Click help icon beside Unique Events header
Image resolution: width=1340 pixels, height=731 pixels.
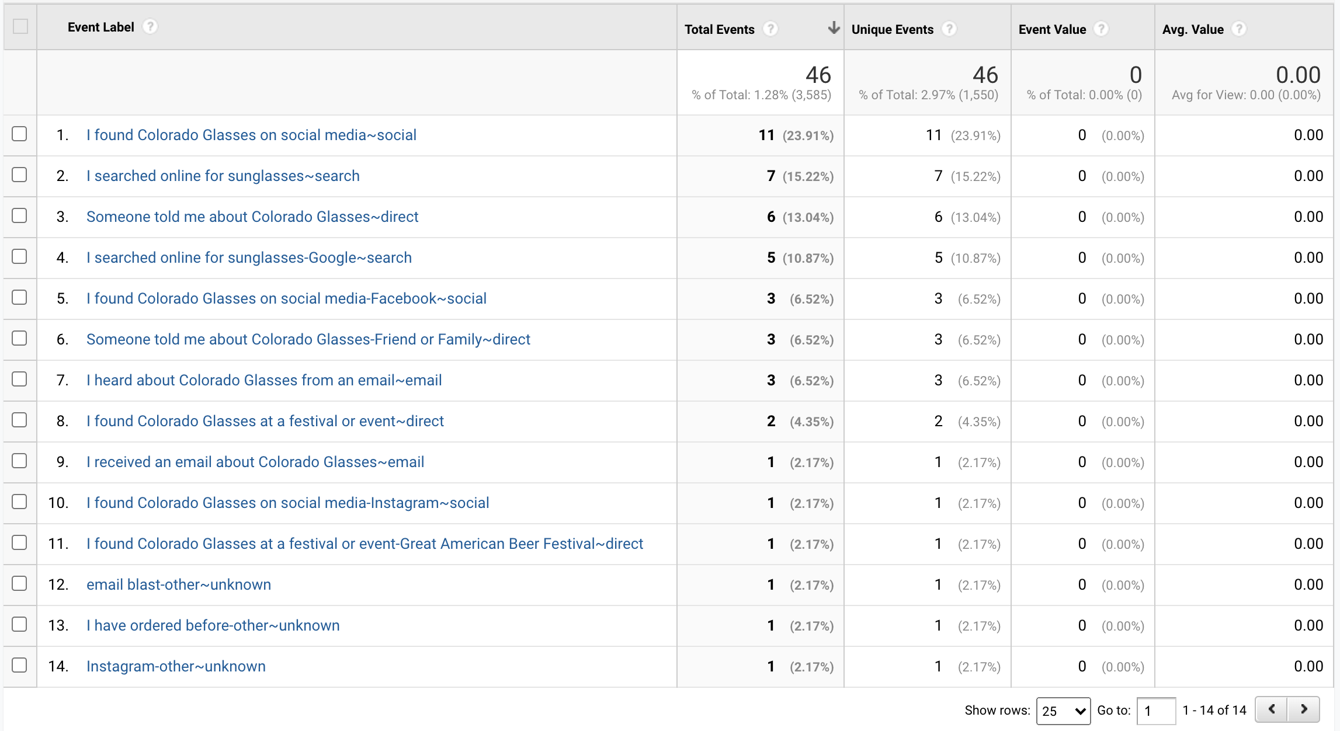949,29
